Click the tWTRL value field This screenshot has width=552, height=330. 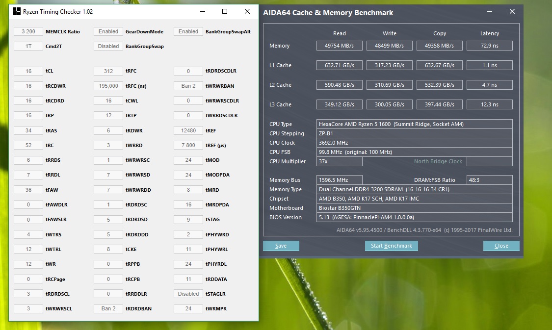tap(28, 249)
